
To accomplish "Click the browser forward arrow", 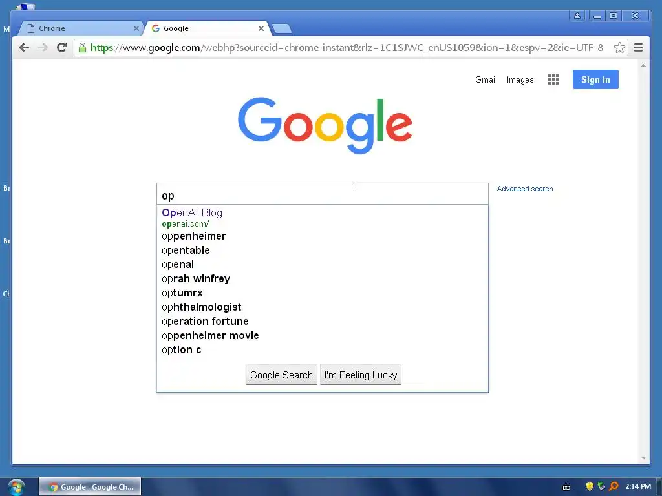I will pos(43,48).
